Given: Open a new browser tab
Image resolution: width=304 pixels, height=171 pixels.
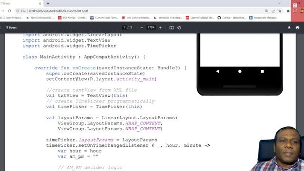Looking at the screenshot, I should (48, 3).
